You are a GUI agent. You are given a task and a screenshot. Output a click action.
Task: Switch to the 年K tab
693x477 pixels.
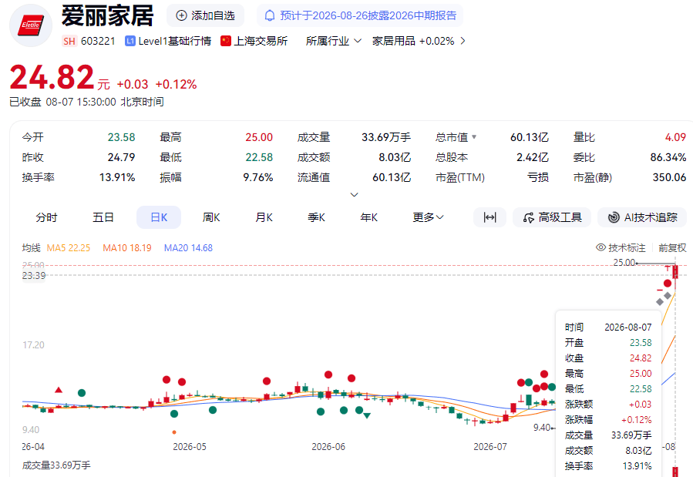(x=369, y=217)
